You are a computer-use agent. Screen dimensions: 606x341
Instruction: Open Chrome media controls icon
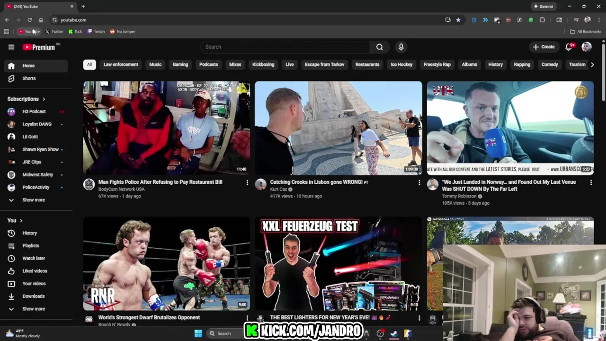click(x=576, y=20)
